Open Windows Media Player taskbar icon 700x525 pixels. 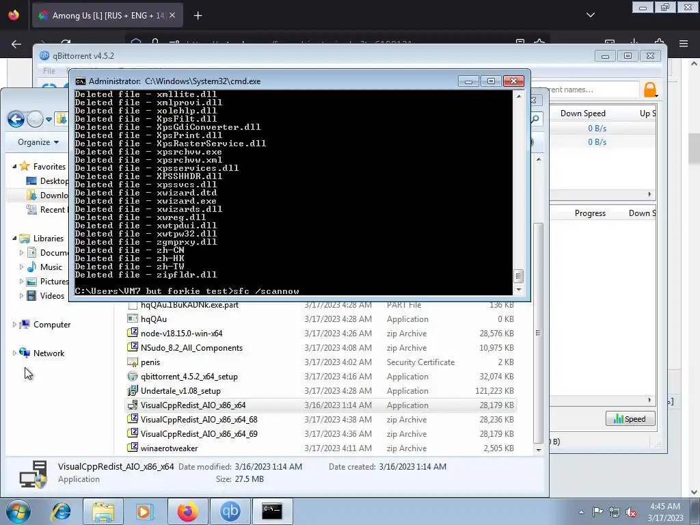point(144,511)
